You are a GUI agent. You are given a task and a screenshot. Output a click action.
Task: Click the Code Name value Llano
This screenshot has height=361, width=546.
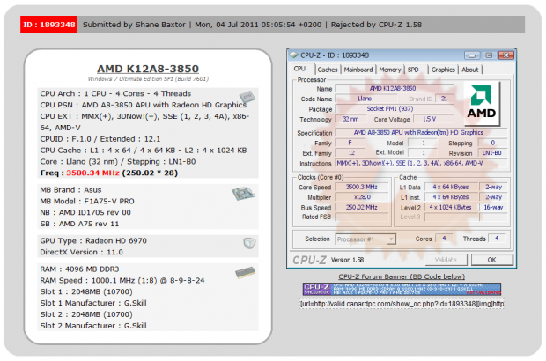[x=365, y=99]
